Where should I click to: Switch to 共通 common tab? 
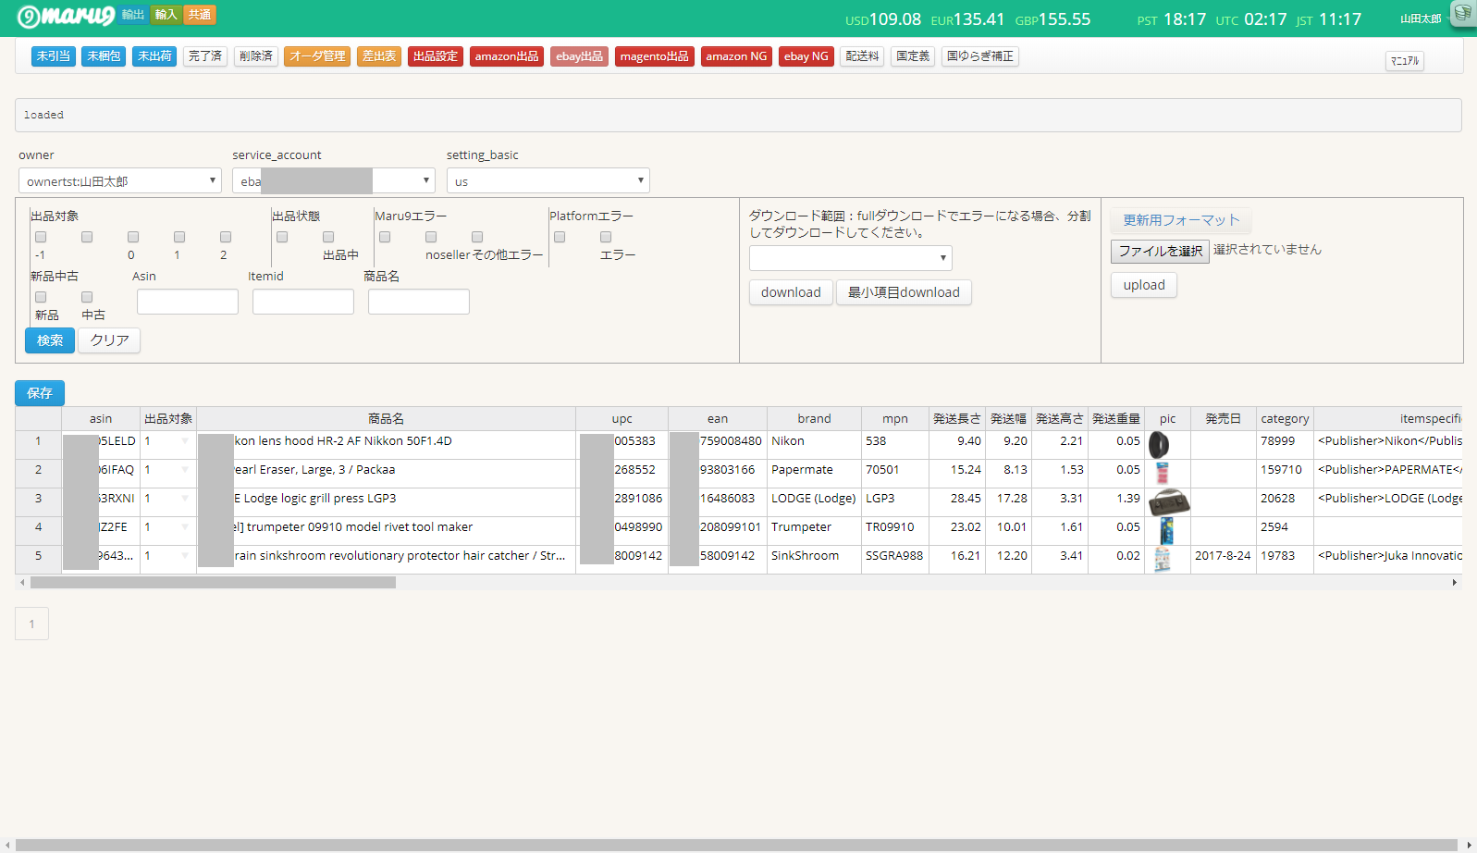click(200, 15)
